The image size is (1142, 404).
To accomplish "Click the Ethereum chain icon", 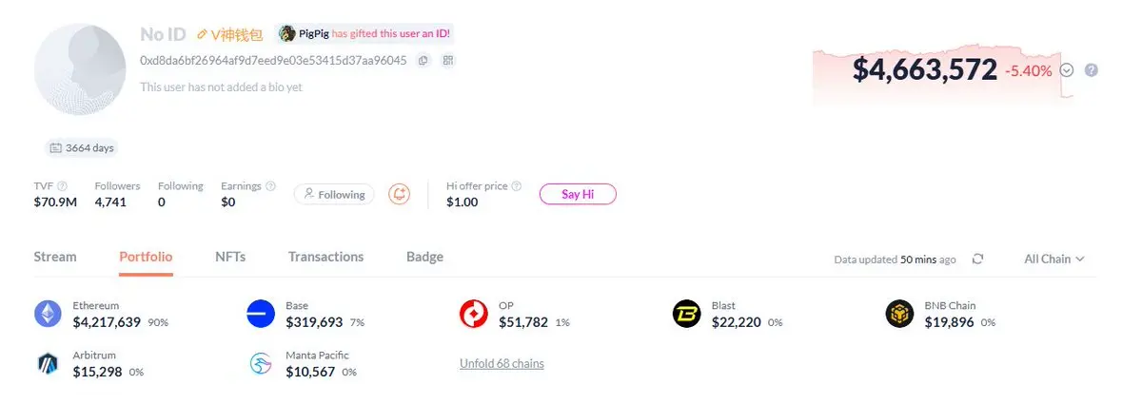I will [x=48, y=314].
